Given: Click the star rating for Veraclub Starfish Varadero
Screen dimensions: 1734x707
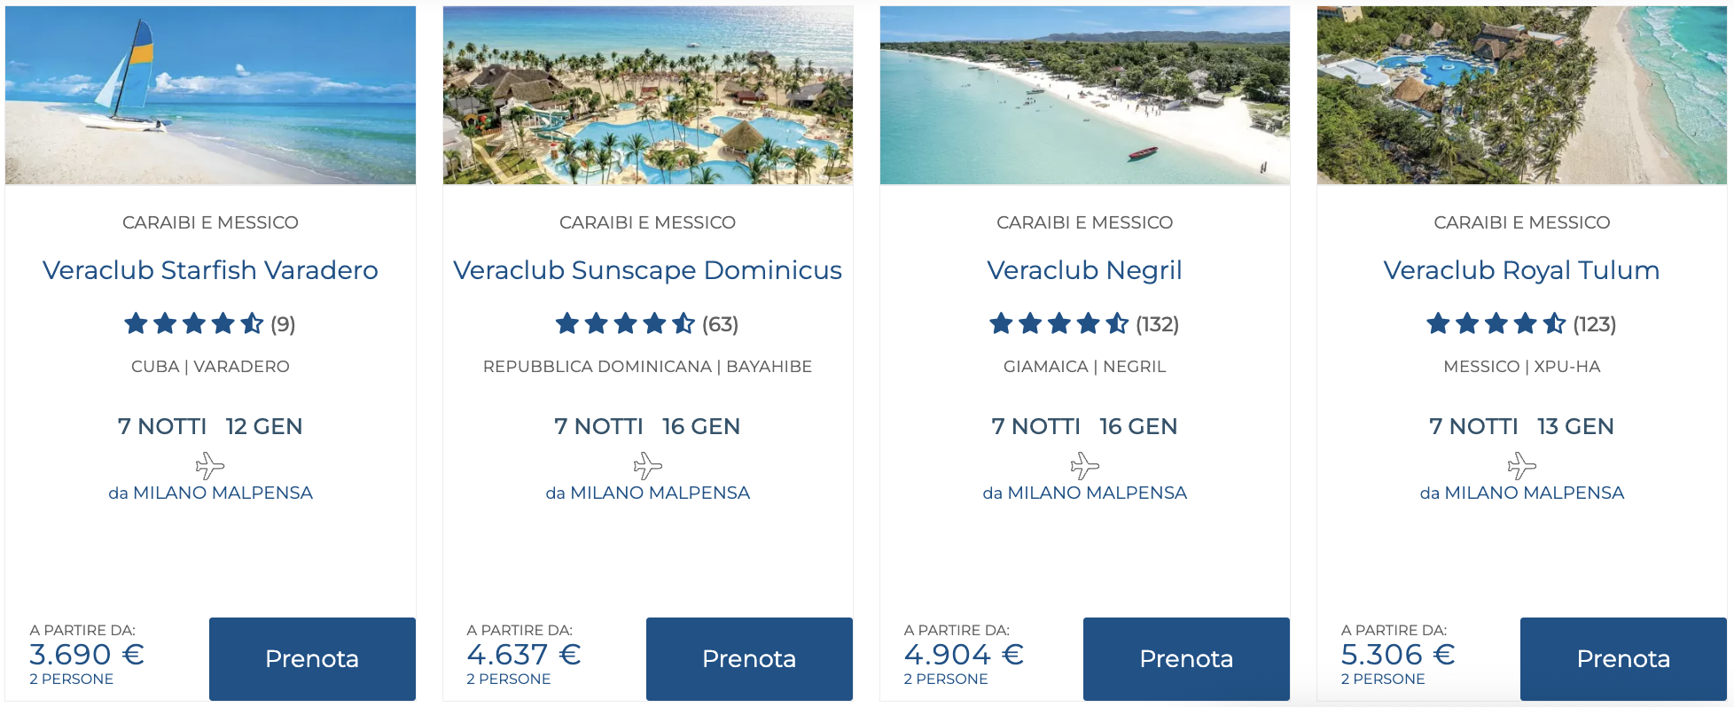Looking at the screenshot, I should point(192,324).
